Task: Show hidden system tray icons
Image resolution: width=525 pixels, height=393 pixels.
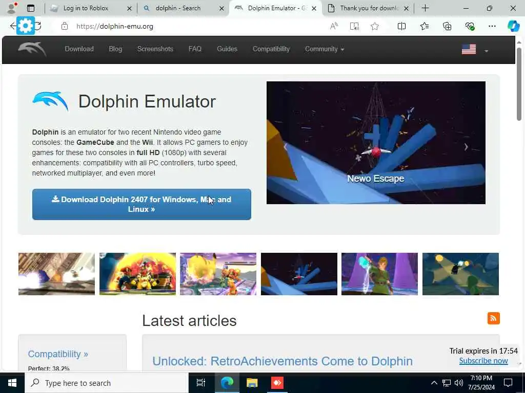Action: (x=434, y=383)
